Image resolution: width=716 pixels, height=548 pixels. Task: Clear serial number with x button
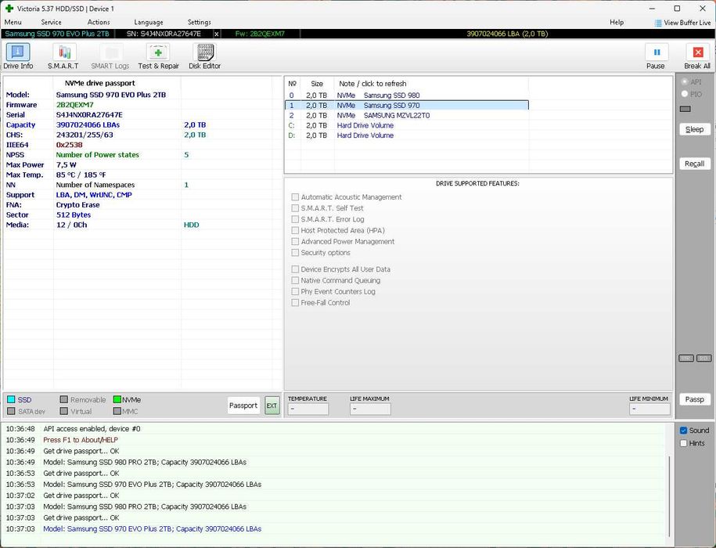(x=217, y=34)
